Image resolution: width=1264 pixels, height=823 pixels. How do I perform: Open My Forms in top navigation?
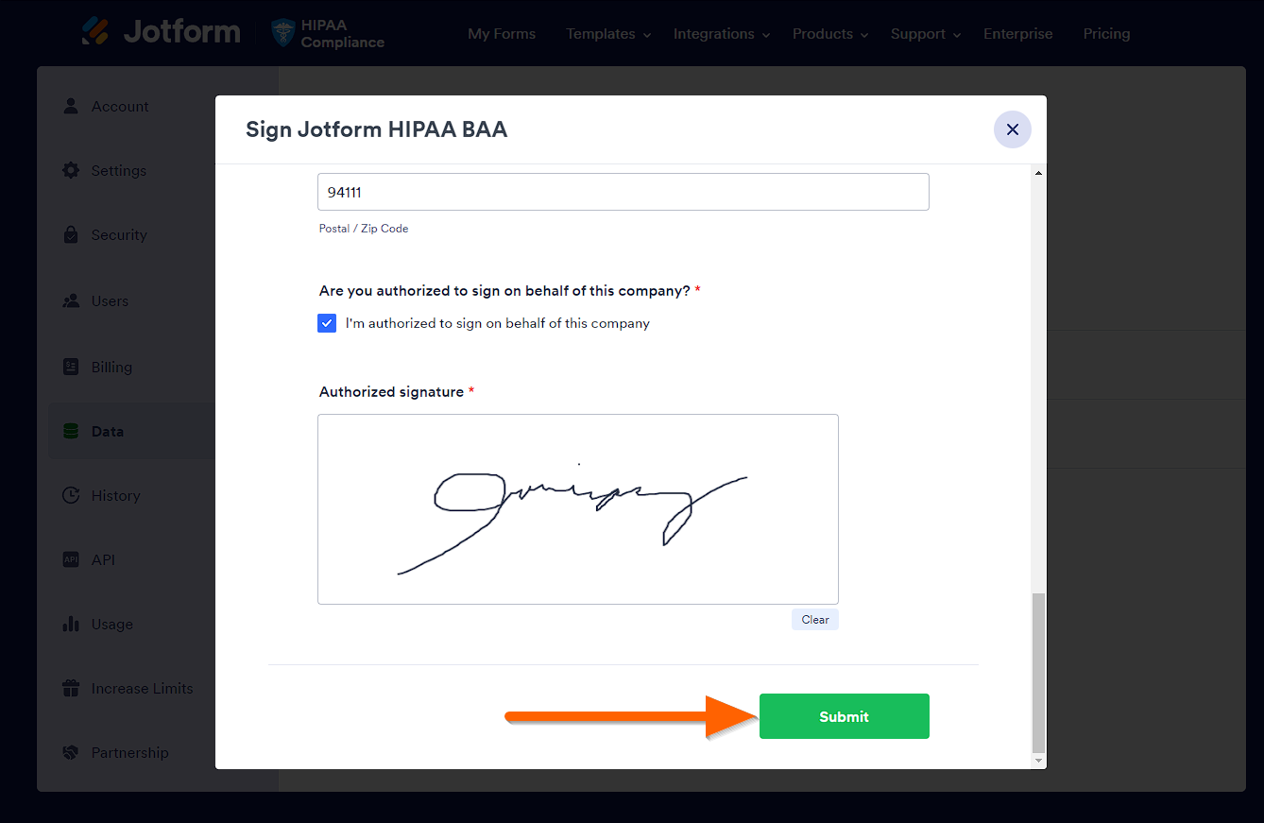pyautogui.click(x=502, y=34)
